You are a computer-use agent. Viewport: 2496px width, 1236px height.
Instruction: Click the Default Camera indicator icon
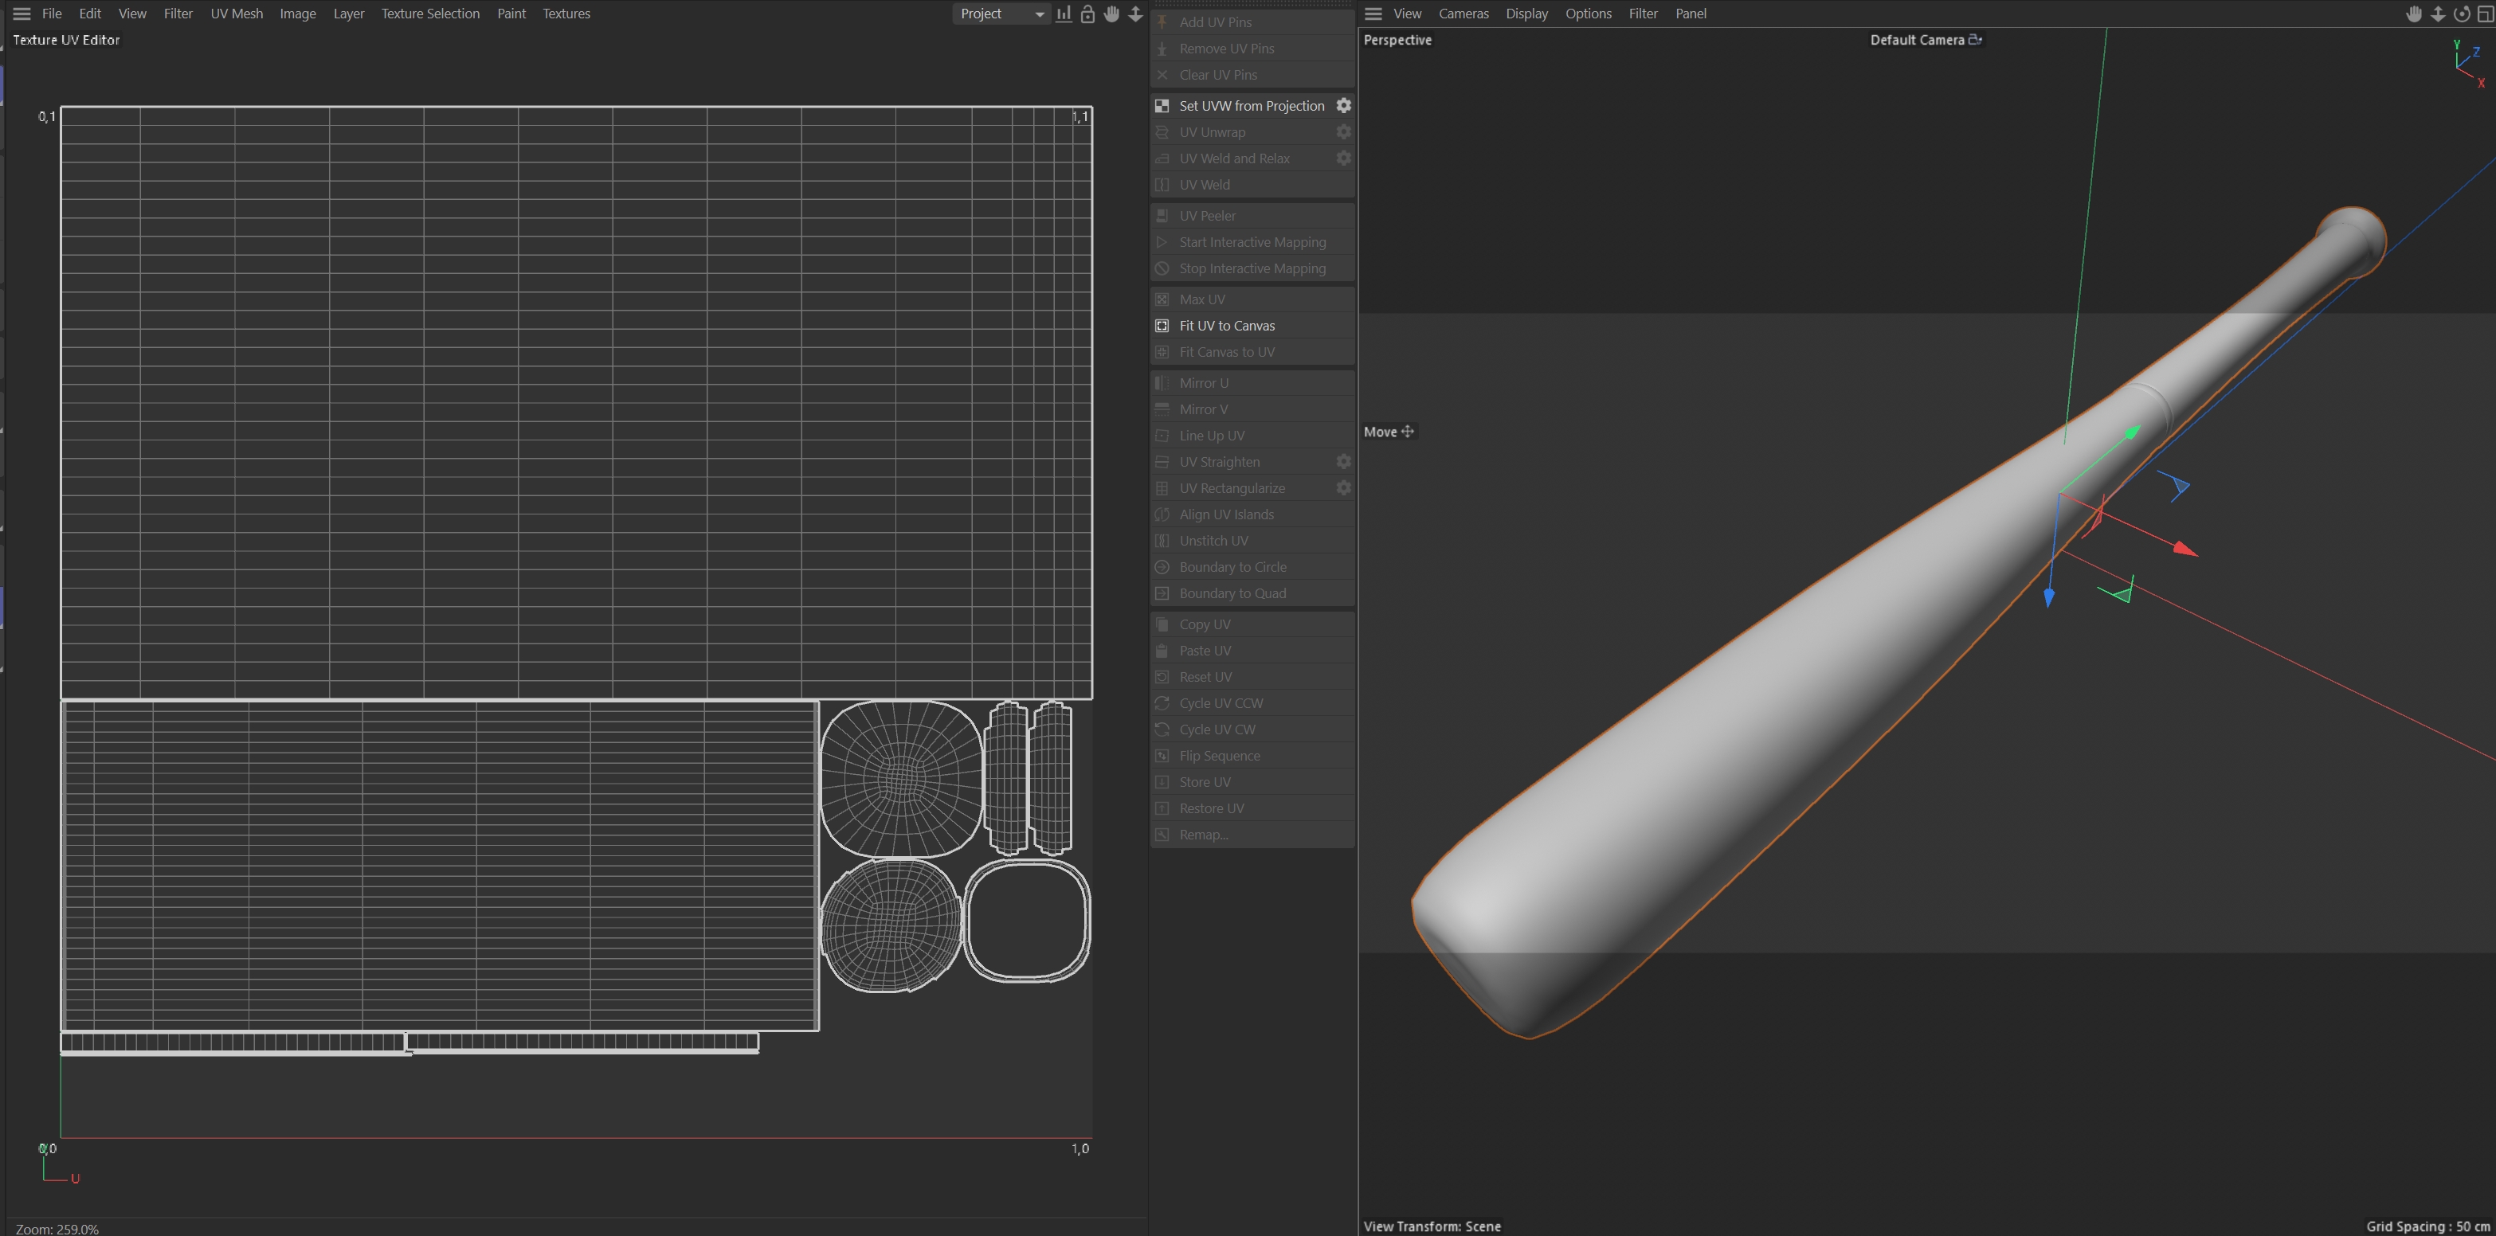[x=1975, y=40]
